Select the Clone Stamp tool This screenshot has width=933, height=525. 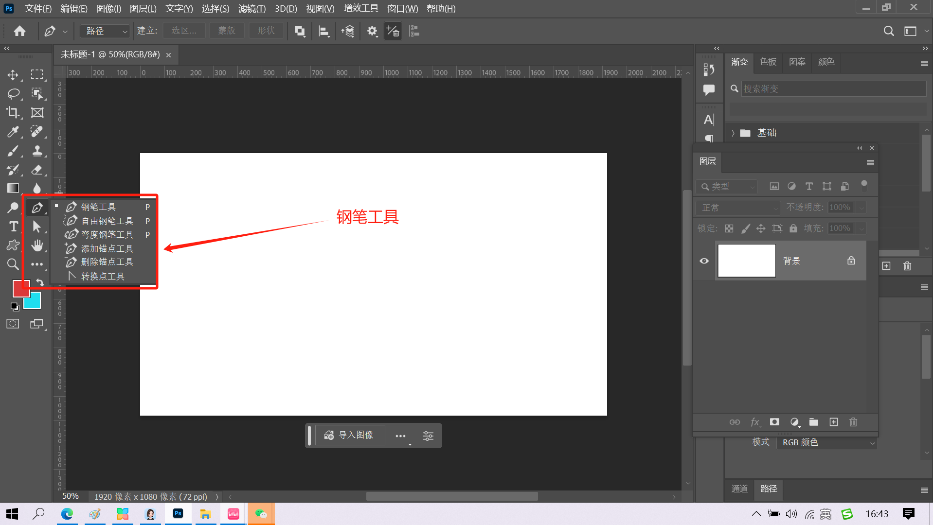tap(37, 151)
